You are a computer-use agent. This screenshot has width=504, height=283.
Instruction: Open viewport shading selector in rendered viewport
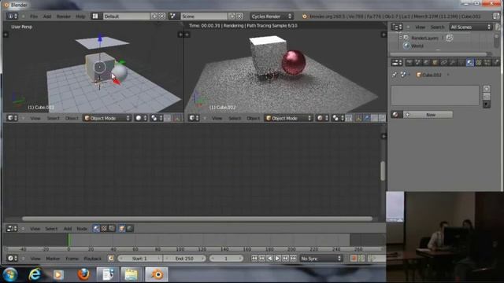(x=322, y=118)
